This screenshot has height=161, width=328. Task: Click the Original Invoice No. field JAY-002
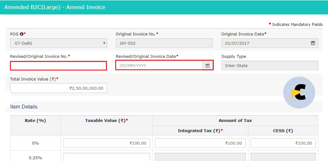[x=164, y=43]
